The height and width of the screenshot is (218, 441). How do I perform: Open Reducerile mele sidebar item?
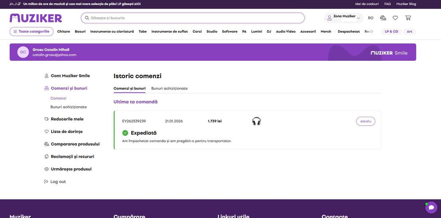64,119
